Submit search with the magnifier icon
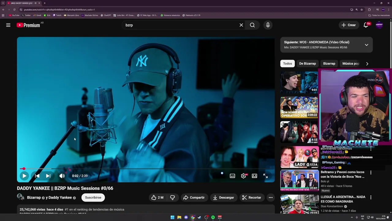 click(x=252, y=25)
